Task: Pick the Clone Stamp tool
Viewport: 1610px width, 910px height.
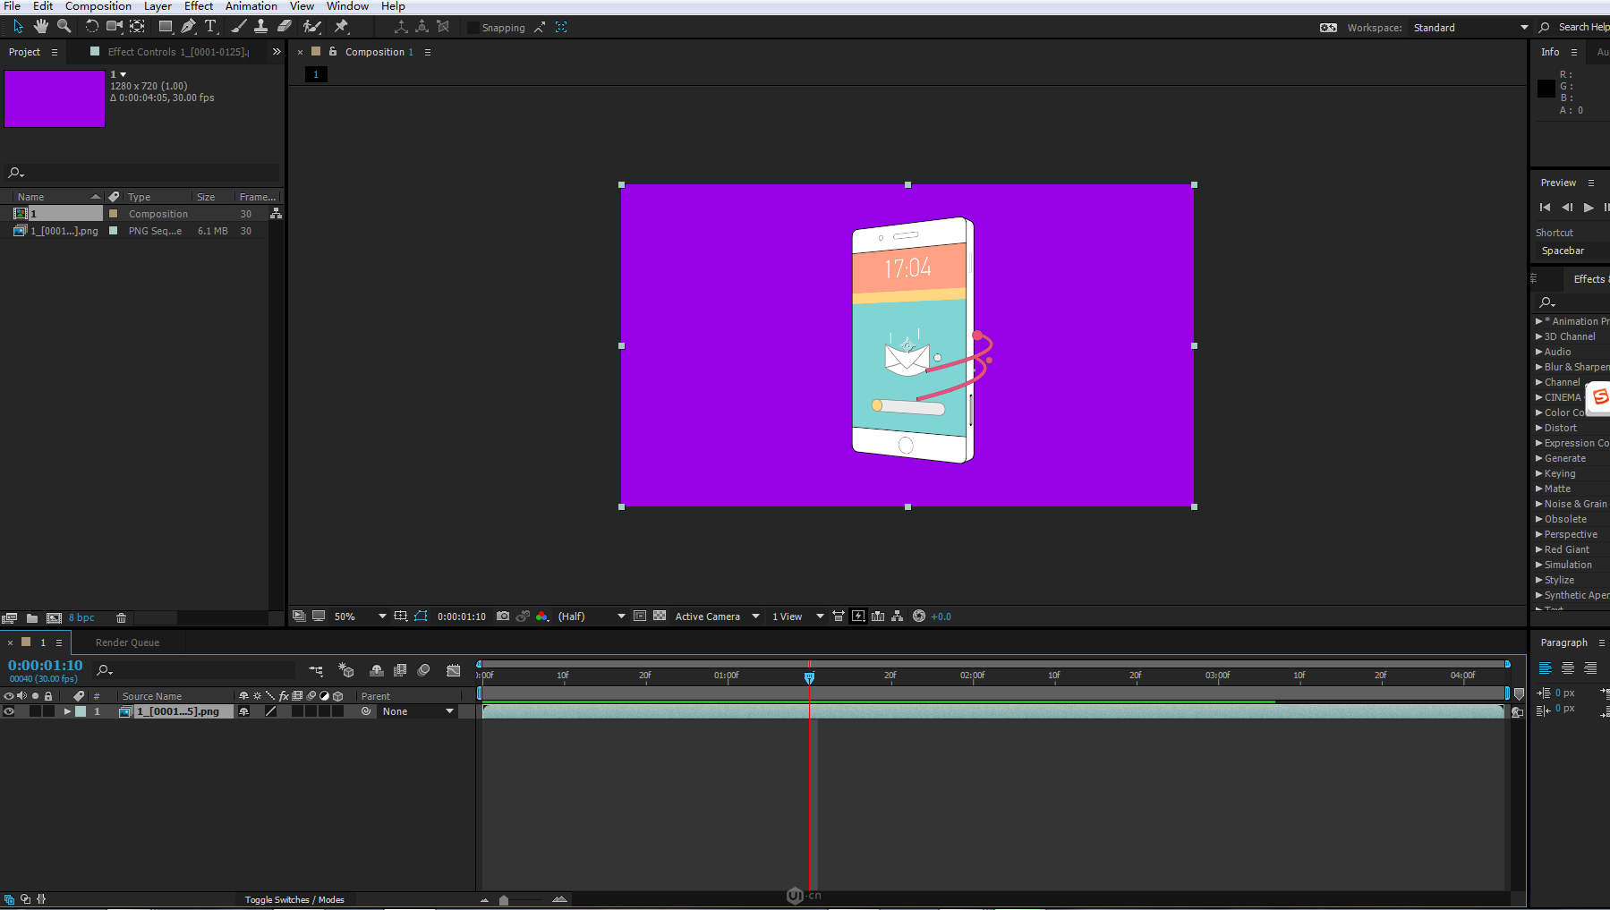Action: tap(260, 27)
